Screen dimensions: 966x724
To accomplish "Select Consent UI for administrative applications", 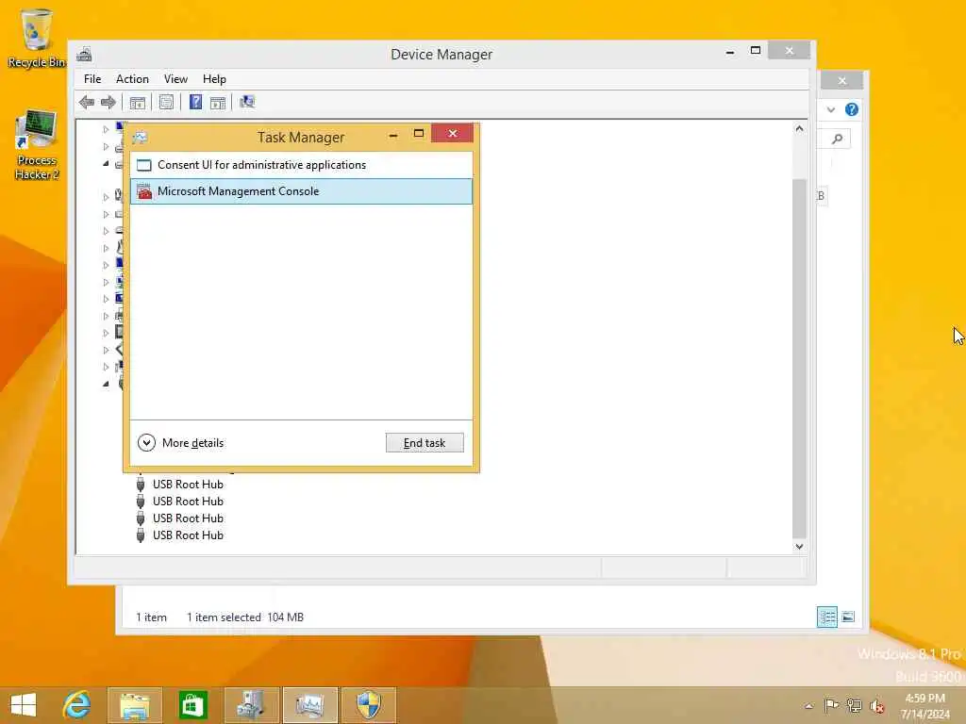I will pyautogui.click(x=301, y=165).
